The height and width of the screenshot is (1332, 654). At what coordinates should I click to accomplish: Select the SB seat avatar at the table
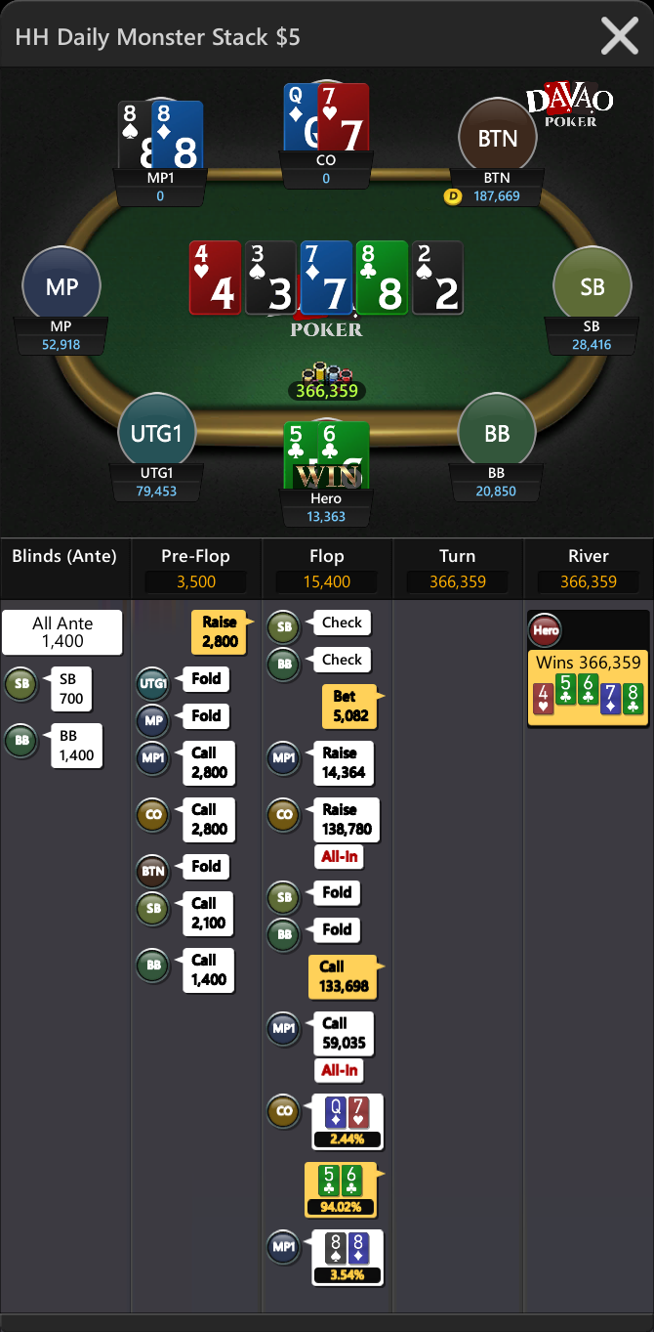593,286
